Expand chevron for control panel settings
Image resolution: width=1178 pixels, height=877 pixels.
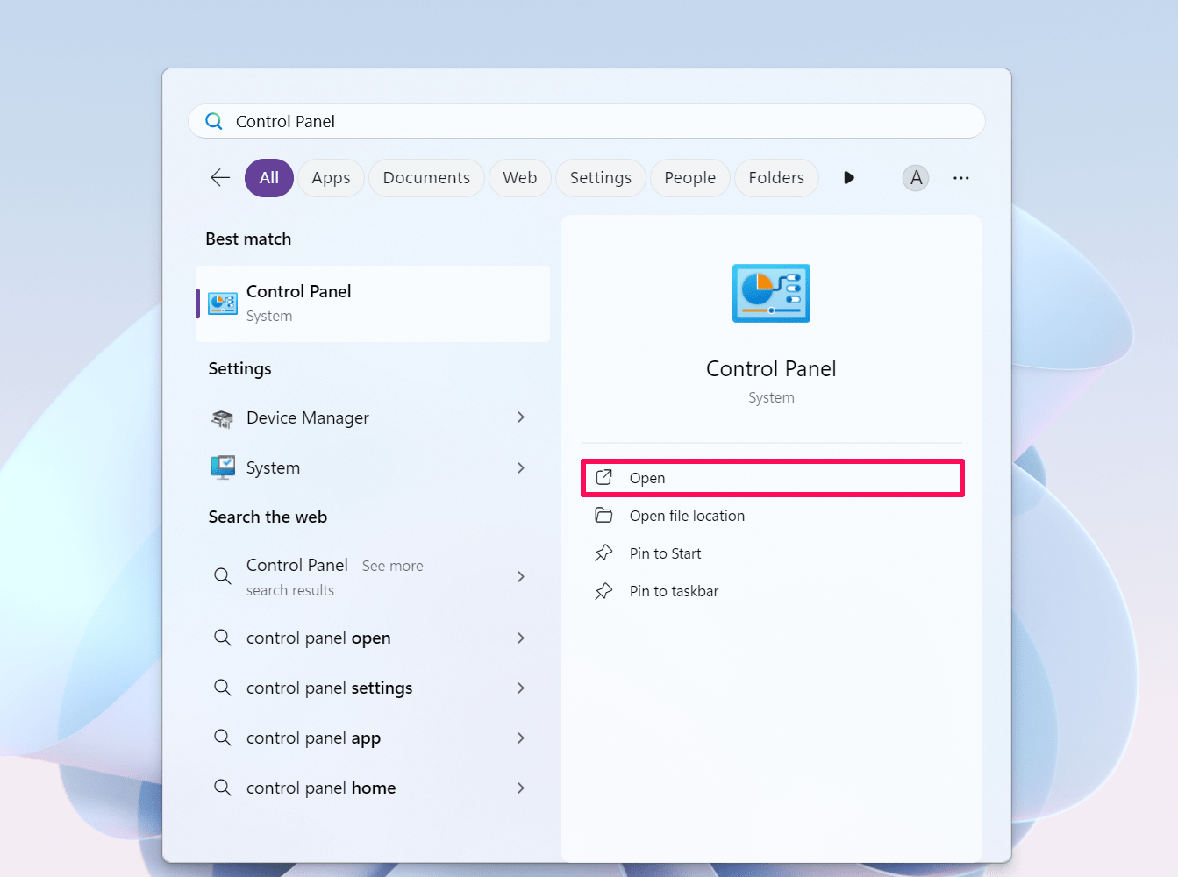(x=521, y=688)
